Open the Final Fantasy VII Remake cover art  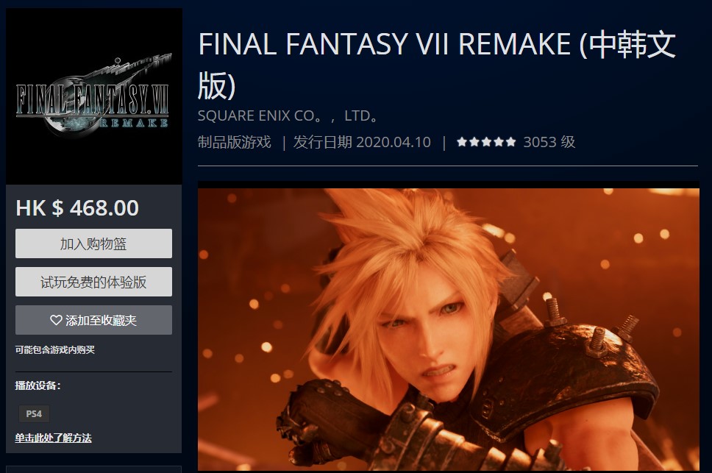click(94, 96)
